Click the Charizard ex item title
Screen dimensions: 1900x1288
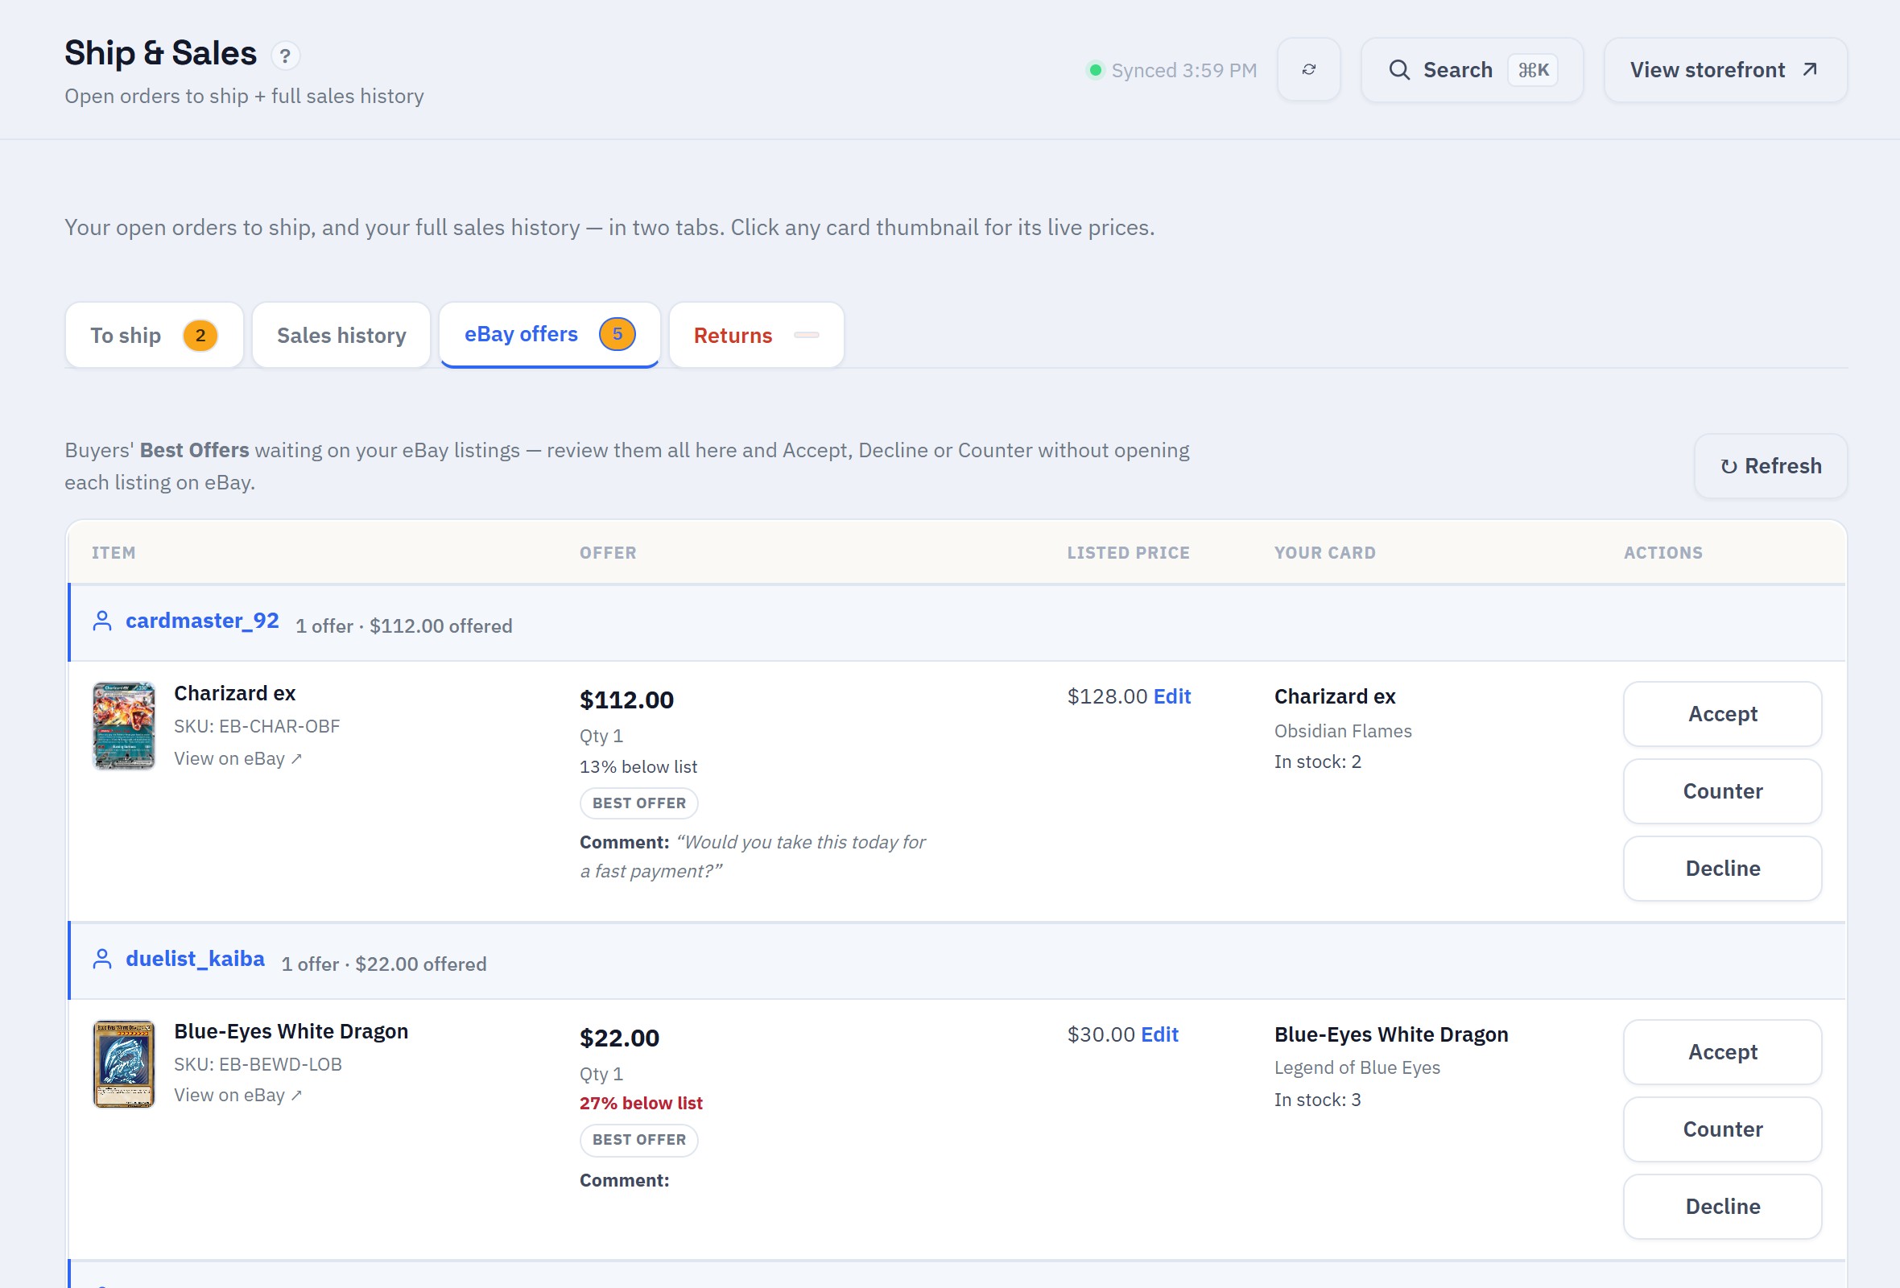pyautogui.click(x=234, y=694)
